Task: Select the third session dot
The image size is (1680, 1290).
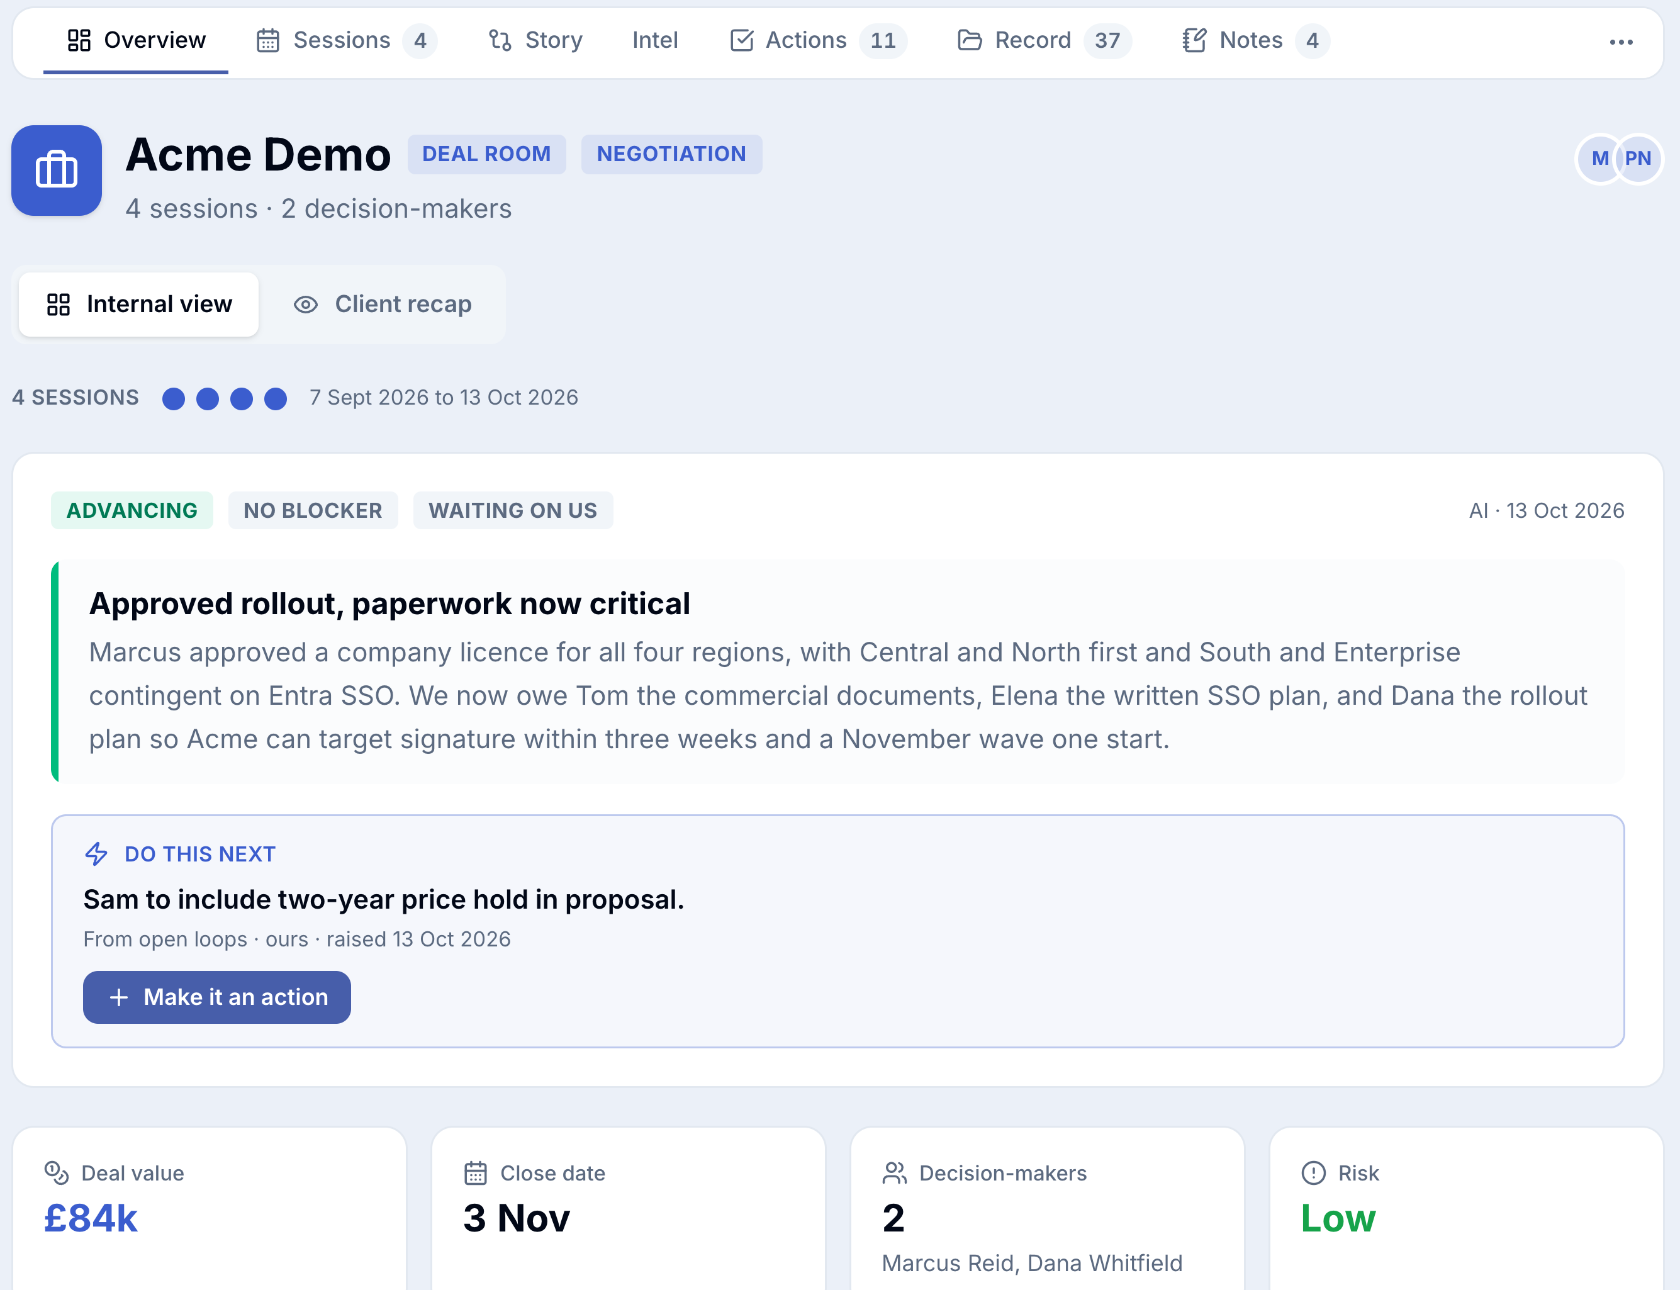Action: click(242, 398)
